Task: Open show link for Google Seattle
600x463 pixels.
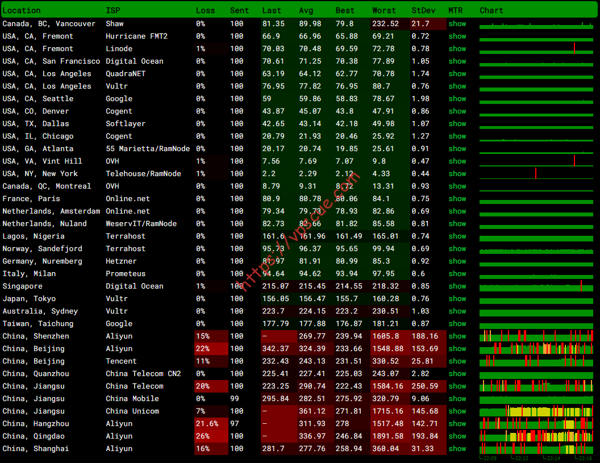Action: click(457, 99)
